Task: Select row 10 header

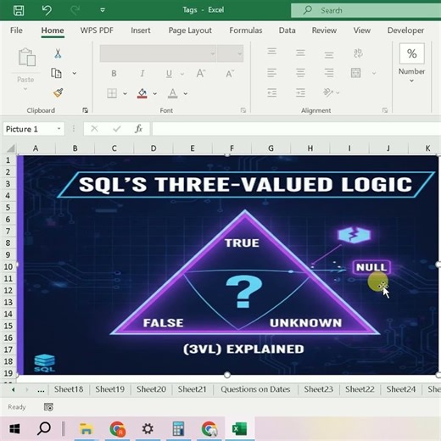Action: click(8, 266)
